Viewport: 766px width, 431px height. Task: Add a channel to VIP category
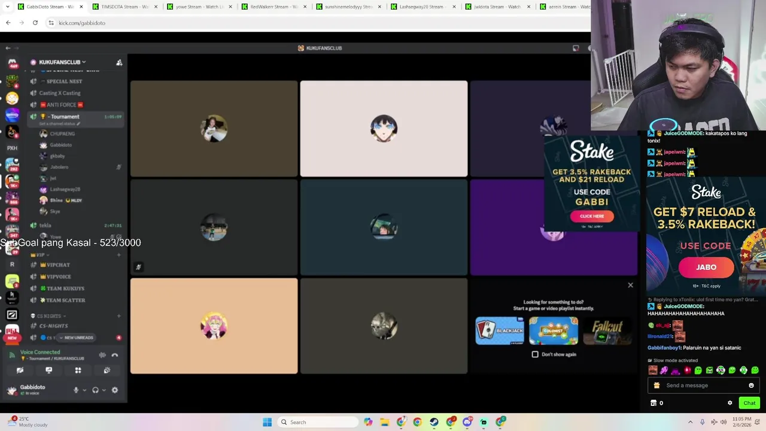pos(118,255)
